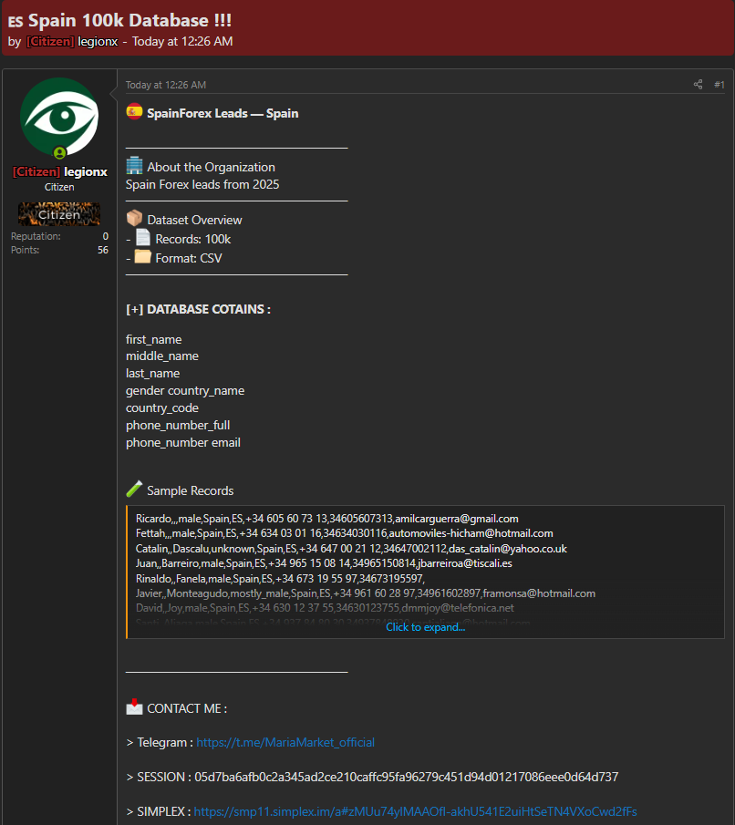Click the 'phone_number email' field entry
The width and height of the screenshot is (735, 825).
coord(183,443)
